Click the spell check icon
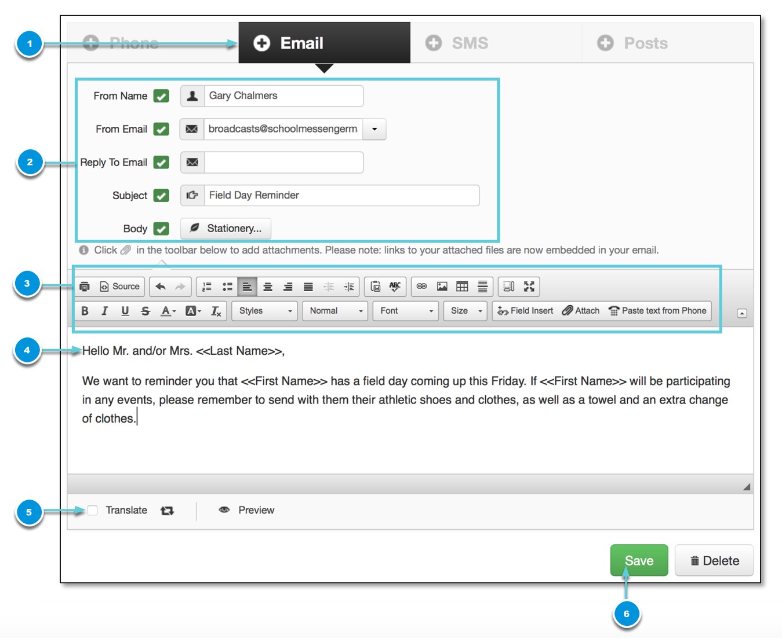Image resolution: width=782 pixels, height=638 pixels. 395,286
